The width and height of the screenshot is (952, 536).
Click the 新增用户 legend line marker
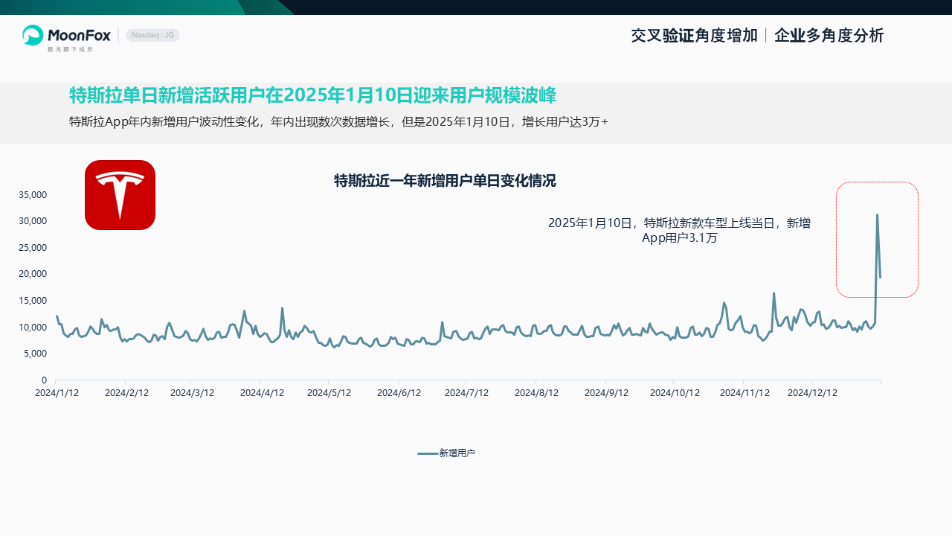427,453
